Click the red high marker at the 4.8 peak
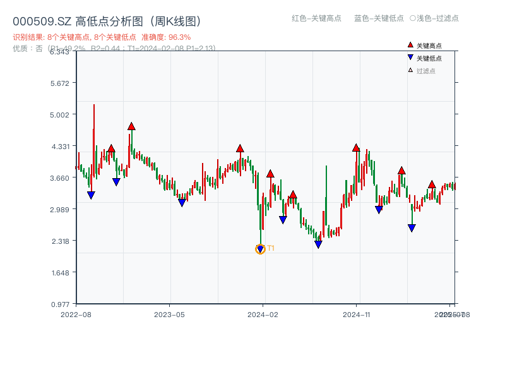The width and height of the screenshot is (505, 379). [131, 126]
